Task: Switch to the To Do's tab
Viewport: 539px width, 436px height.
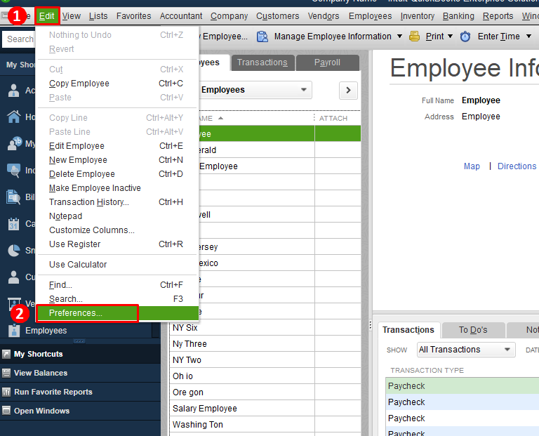Action: [473, 330]
